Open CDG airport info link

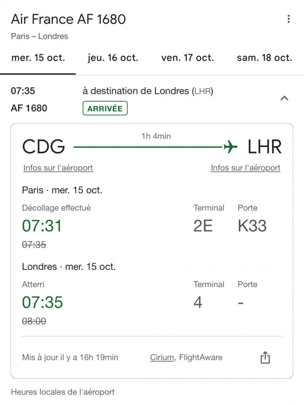pyautogui.click(x=58, y=168)
